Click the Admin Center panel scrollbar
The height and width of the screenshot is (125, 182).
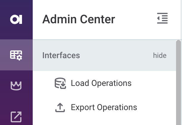pos(178,81)
